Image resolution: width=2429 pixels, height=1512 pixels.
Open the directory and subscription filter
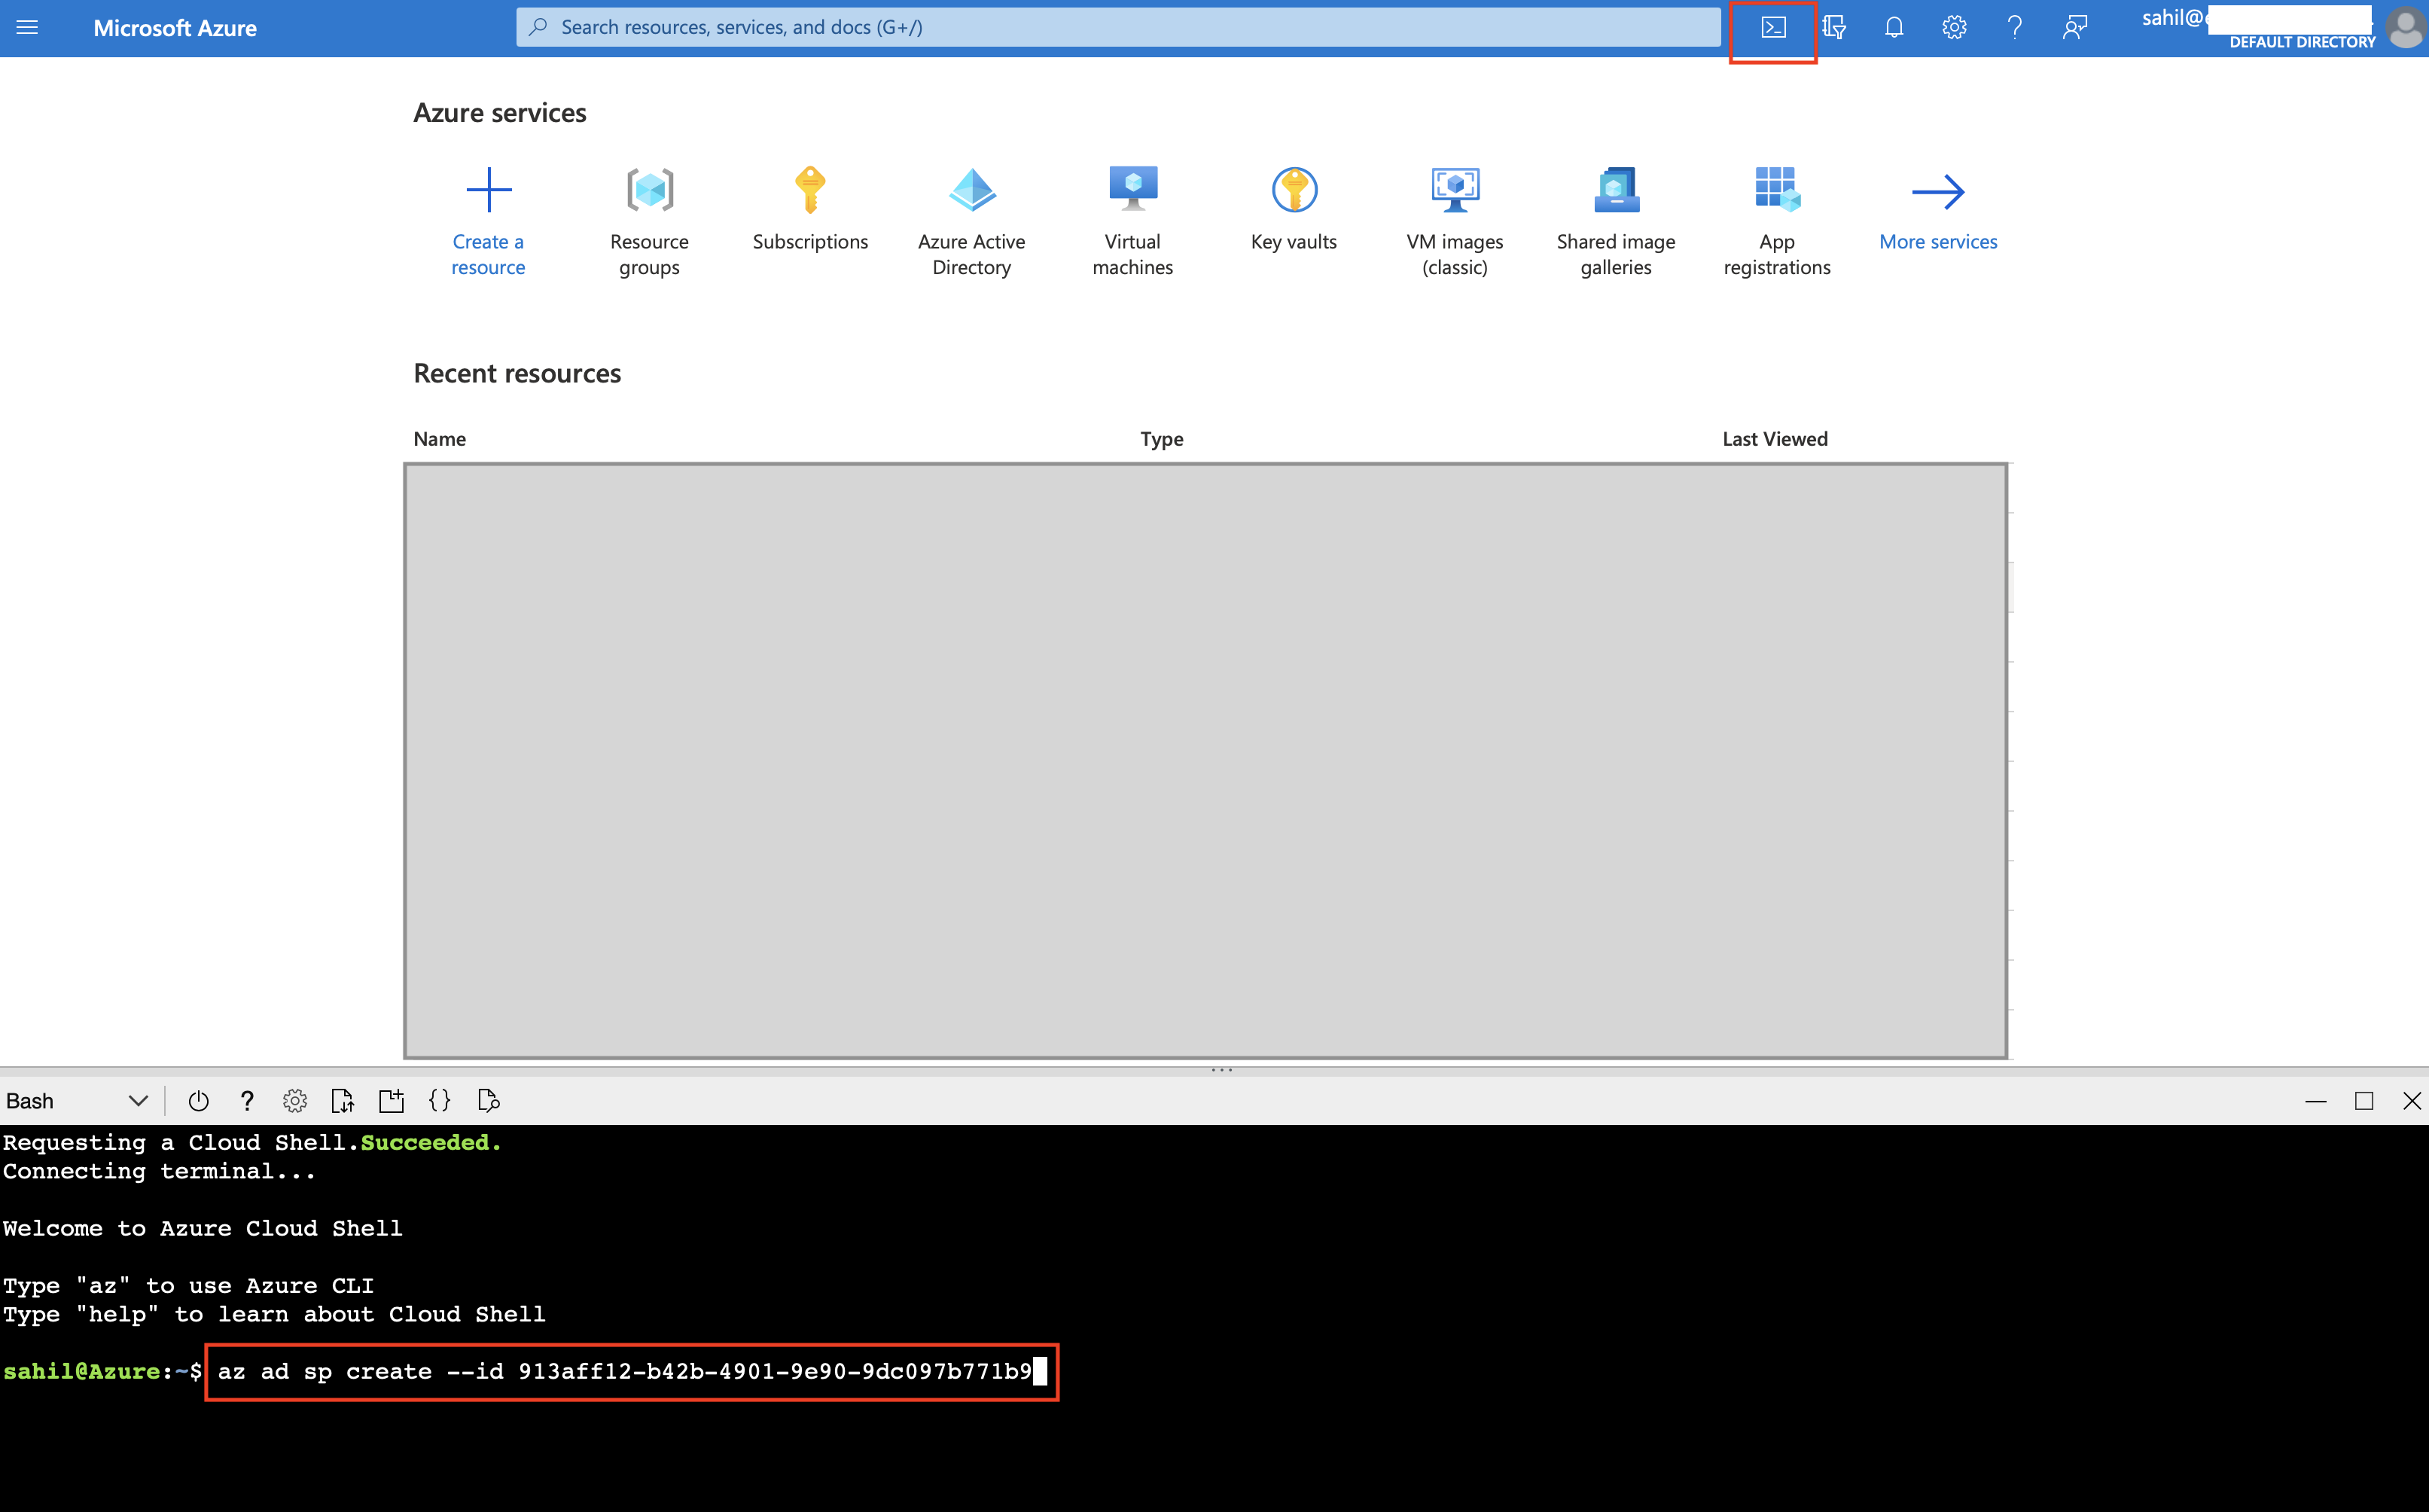(x=1834, y=27)
